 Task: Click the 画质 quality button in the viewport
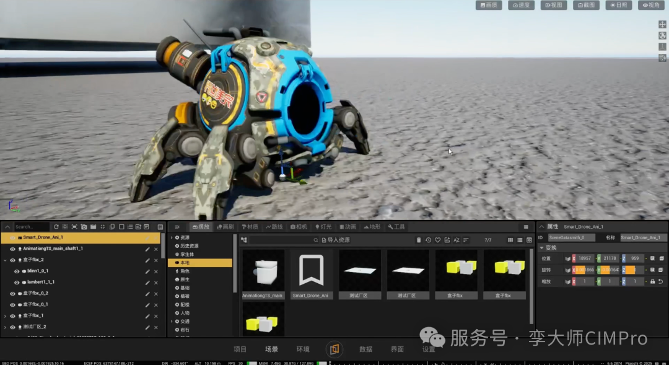(489, 5)
